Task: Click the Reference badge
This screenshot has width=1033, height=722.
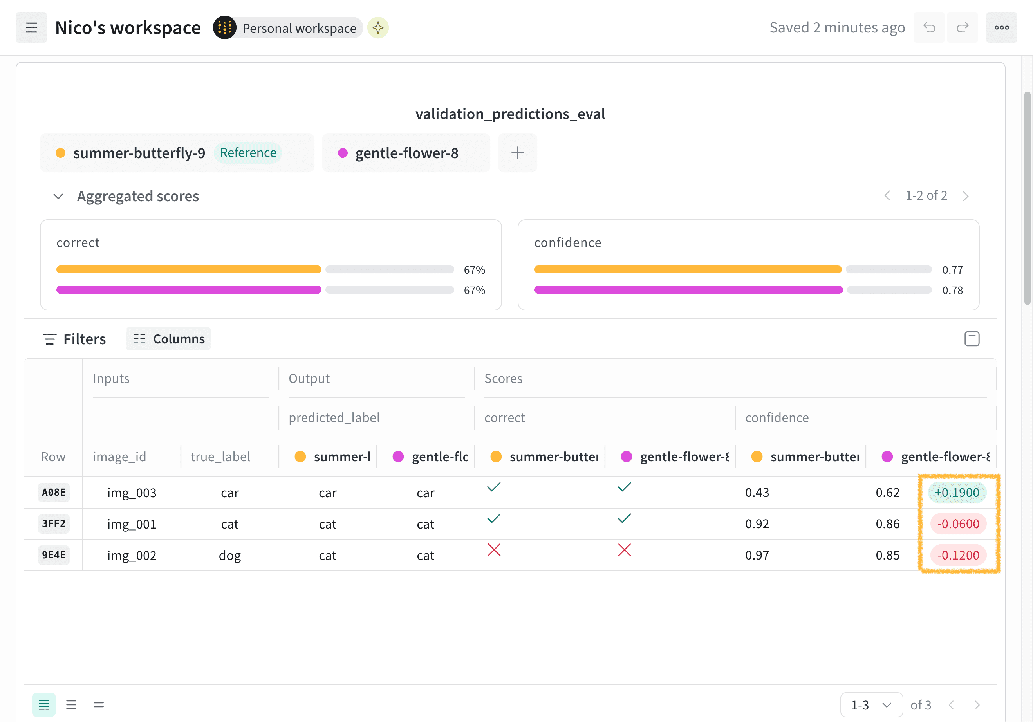Action: [248, 153]
